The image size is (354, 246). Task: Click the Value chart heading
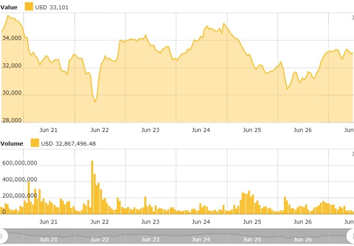9,7
